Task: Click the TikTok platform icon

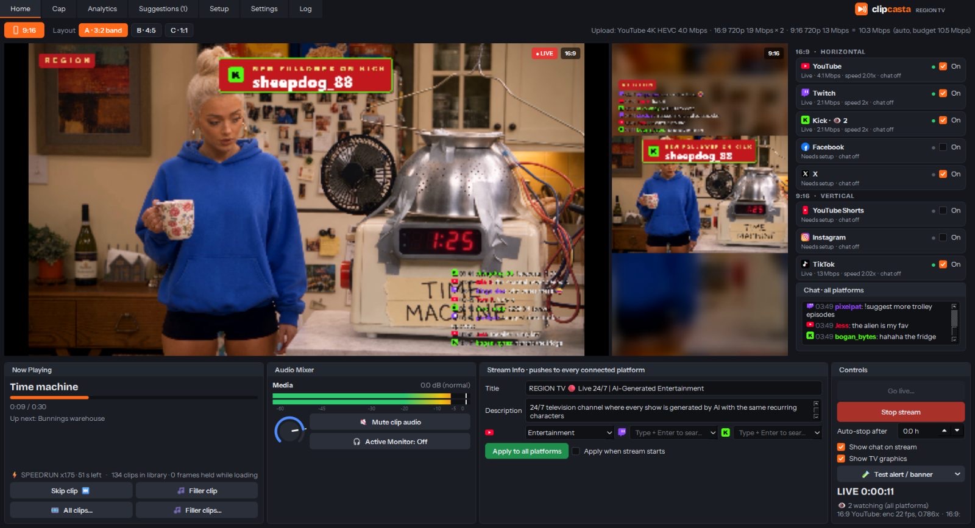Action: (805, 264)
